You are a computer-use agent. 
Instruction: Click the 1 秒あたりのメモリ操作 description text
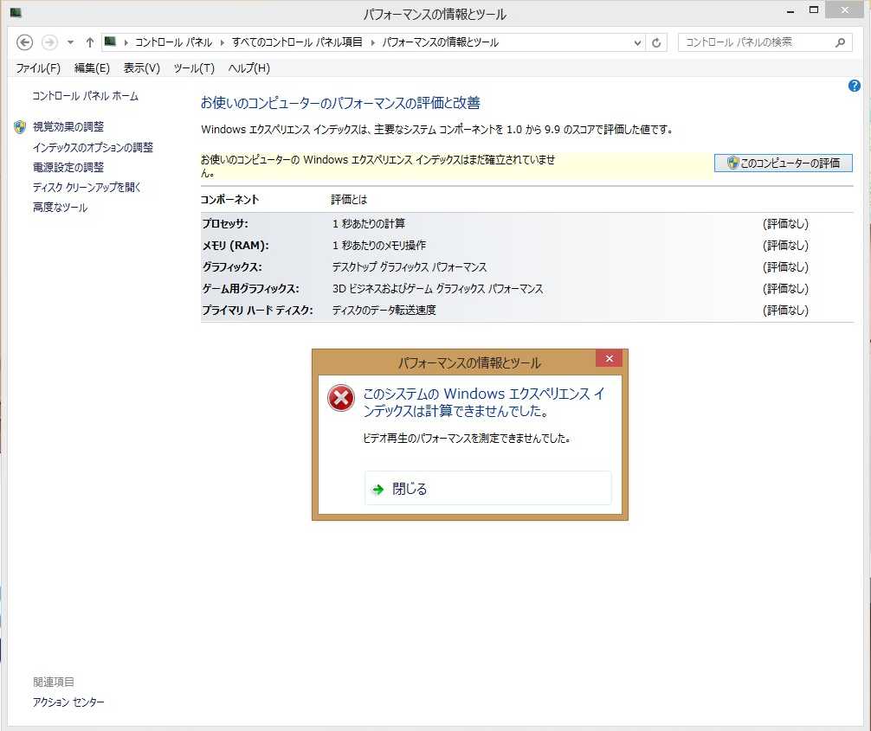coord(379,246)
